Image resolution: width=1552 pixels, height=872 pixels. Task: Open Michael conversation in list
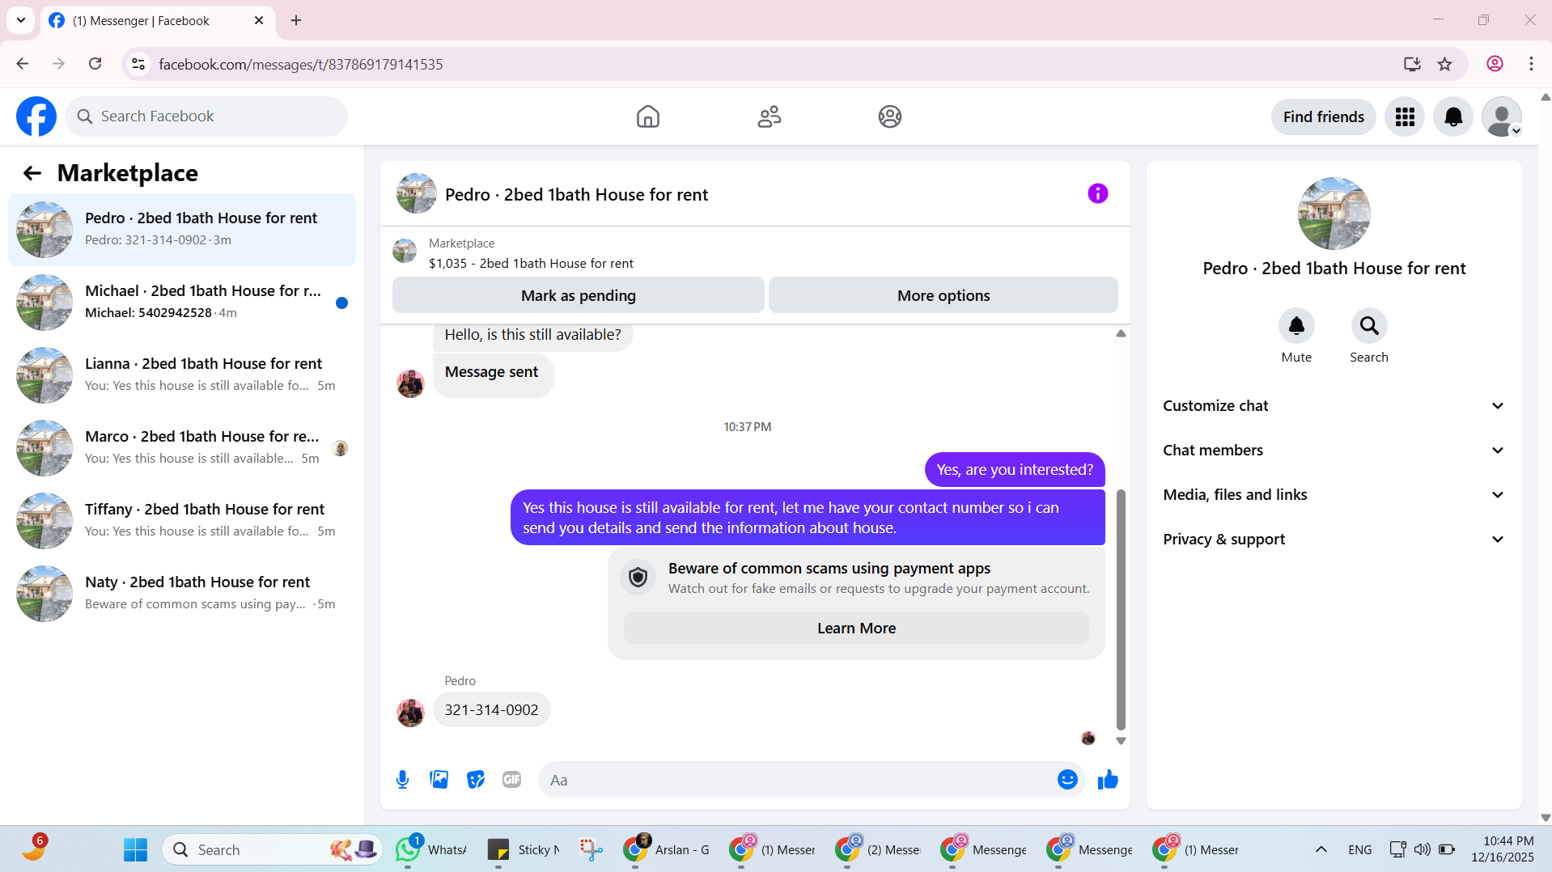pos(182,303)
